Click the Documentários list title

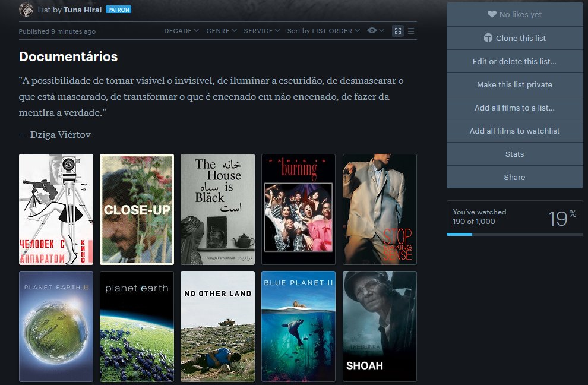tap(68, 56)
